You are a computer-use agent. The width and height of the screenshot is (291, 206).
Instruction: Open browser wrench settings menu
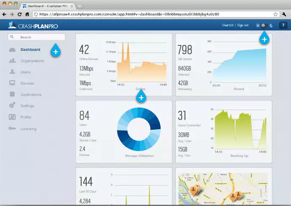[284, 14]
